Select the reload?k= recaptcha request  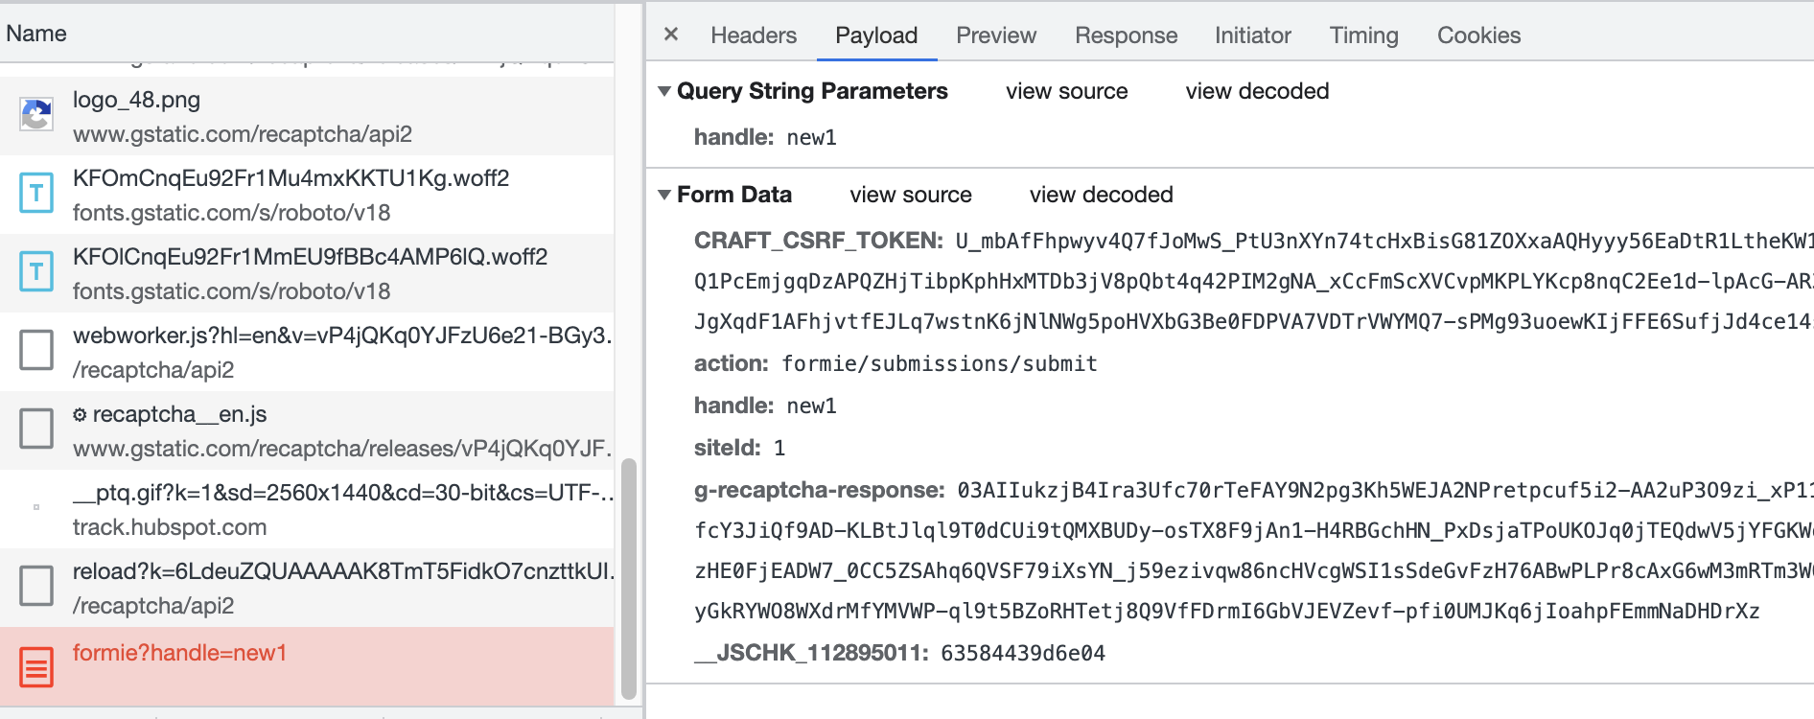pos(307,588)
